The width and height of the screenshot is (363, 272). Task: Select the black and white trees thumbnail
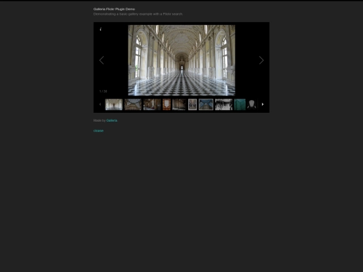coord(224,104)
